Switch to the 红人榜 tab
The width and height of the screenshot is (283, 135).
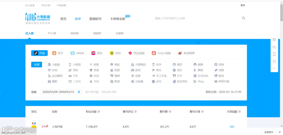(x=29, y=33)
